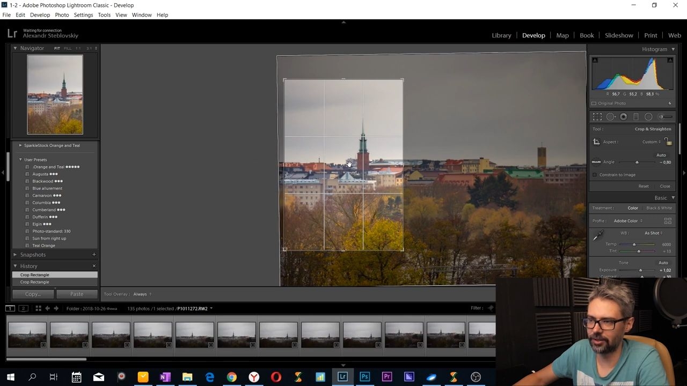This screenshot has width=687, height=386.
Task: Switch to the Print module
Action: (651, 35)
